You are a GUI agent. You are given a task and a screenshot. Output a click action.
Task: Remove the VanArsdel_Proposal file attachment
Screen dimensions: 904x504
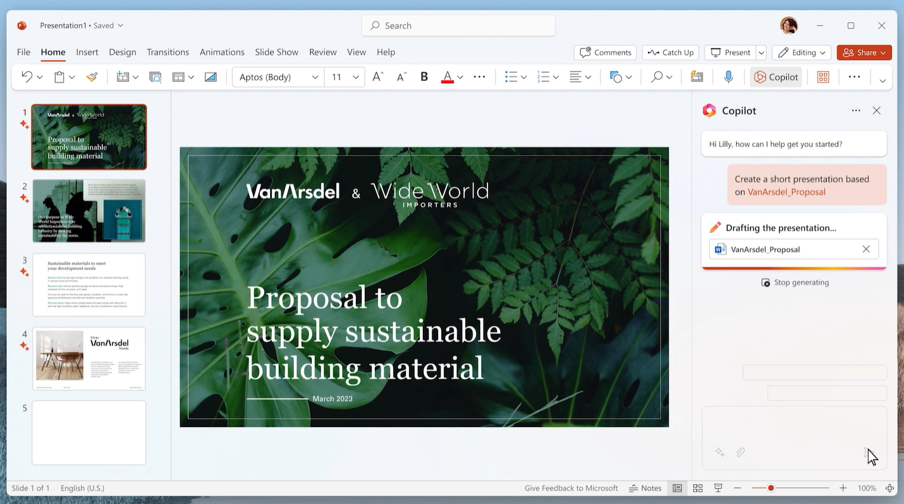pyautogui.click(x=866, y=249)
